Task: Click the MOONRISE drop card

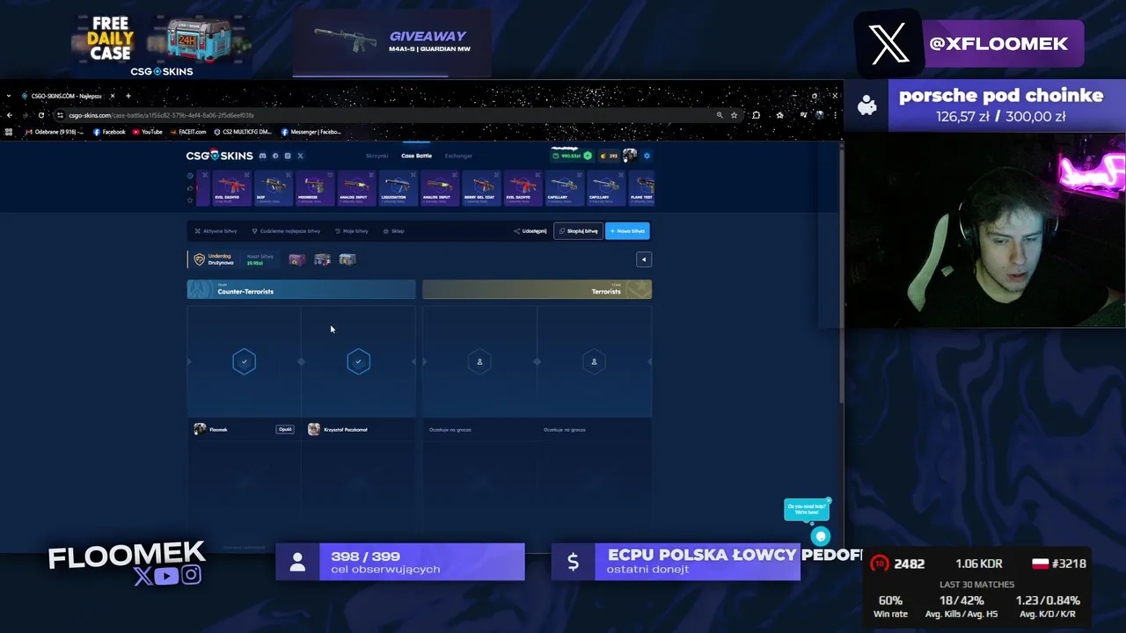Action: pyautogui.click(x=313, y=188)
